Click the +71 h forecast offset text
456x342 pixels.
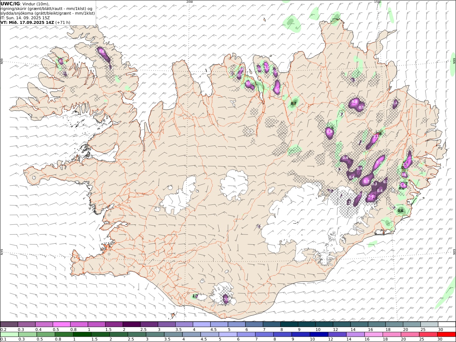63,22
